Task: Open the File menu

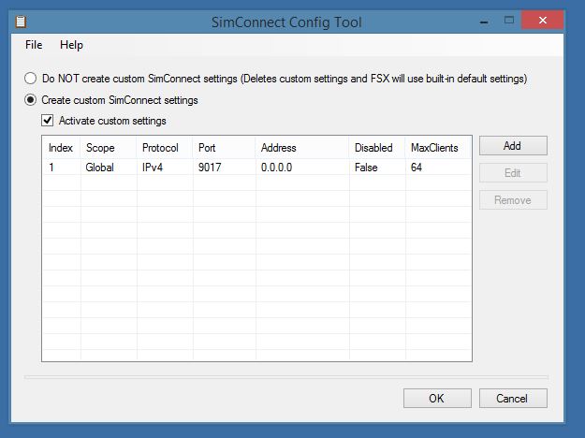Action: click(34, 45)
